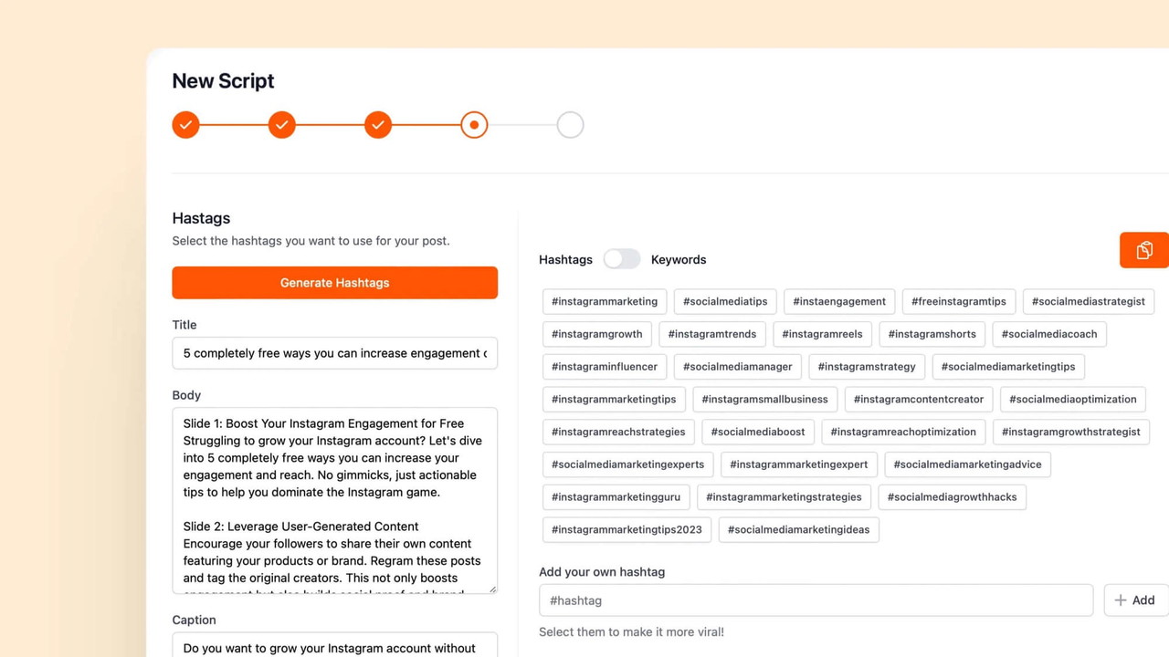The height and width of the screenshot is (657, 1169).
Task: Click the orange clipboard copy icon
Action: point(1143,250)
